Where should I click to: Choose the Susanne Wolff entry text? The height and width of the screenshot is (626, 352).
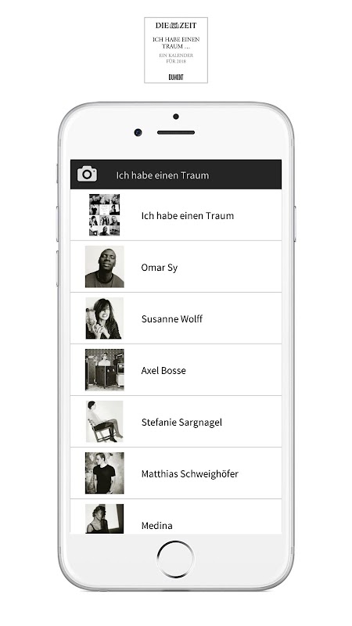[172, 319]
